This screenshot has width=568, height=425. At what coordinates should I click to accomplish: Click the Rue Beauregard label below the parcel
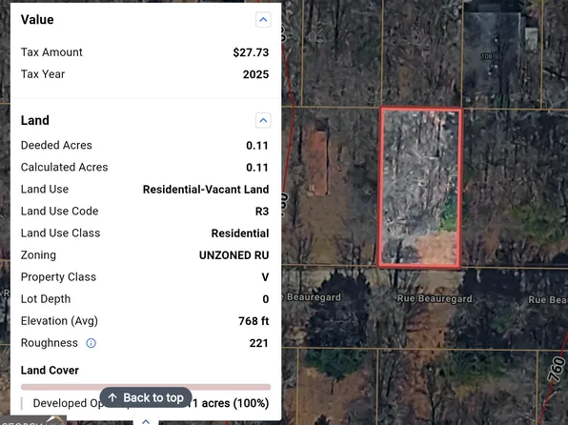pyautogui.click(x=435, y=299)
